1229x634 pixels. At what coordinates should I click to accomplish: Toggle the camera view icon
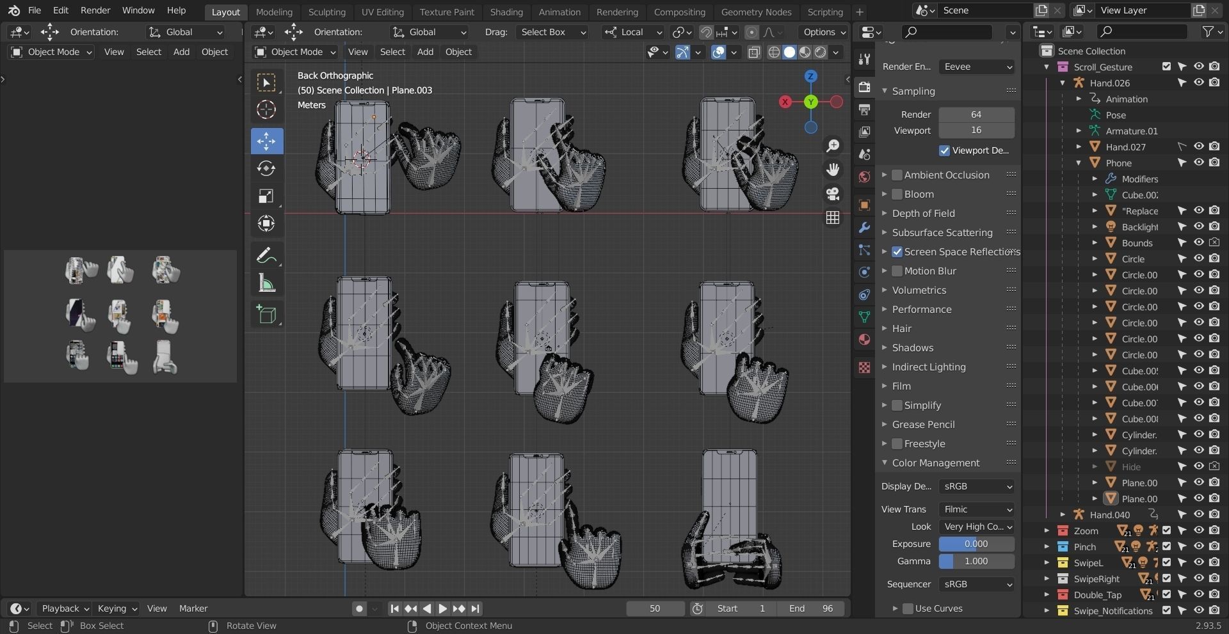coord(833,194)
